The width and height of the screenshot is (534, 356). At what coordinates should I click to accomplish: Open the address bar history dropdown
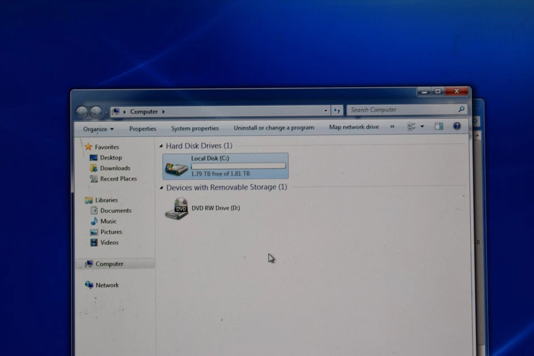click(326, 110)
